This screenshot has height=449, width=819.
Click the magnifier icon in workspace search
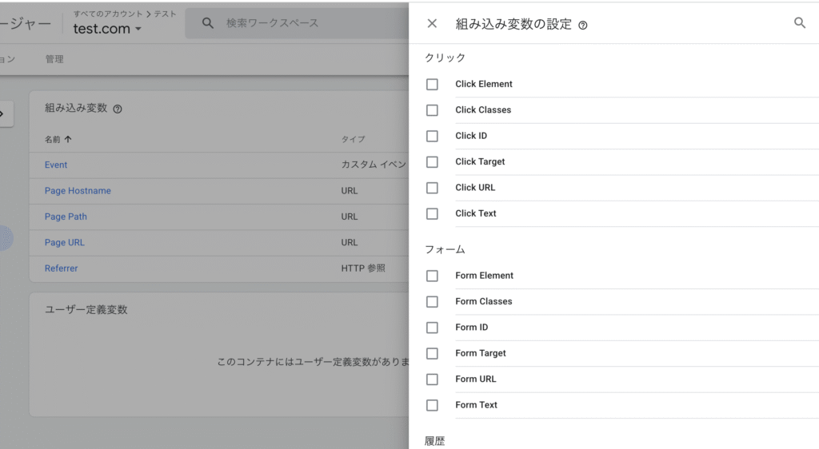click(x=208, y=23)
